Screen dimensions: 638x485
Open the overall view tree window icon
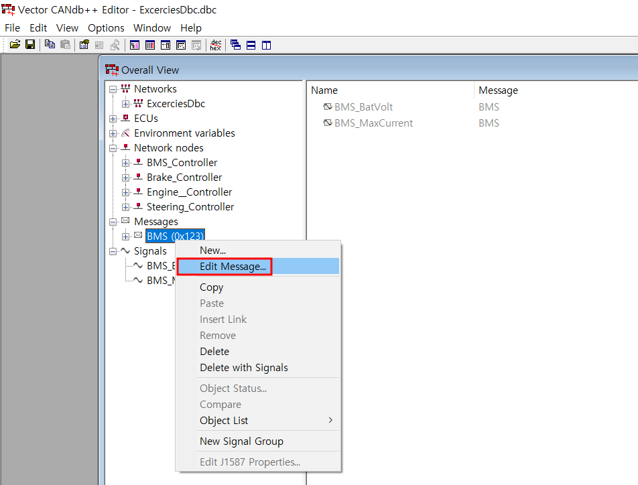(x=135, y=45)
